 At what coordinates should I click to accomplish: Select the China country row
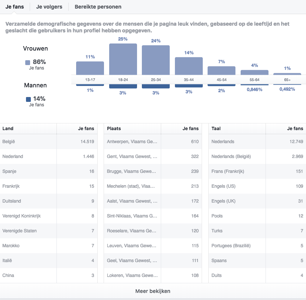49,275
